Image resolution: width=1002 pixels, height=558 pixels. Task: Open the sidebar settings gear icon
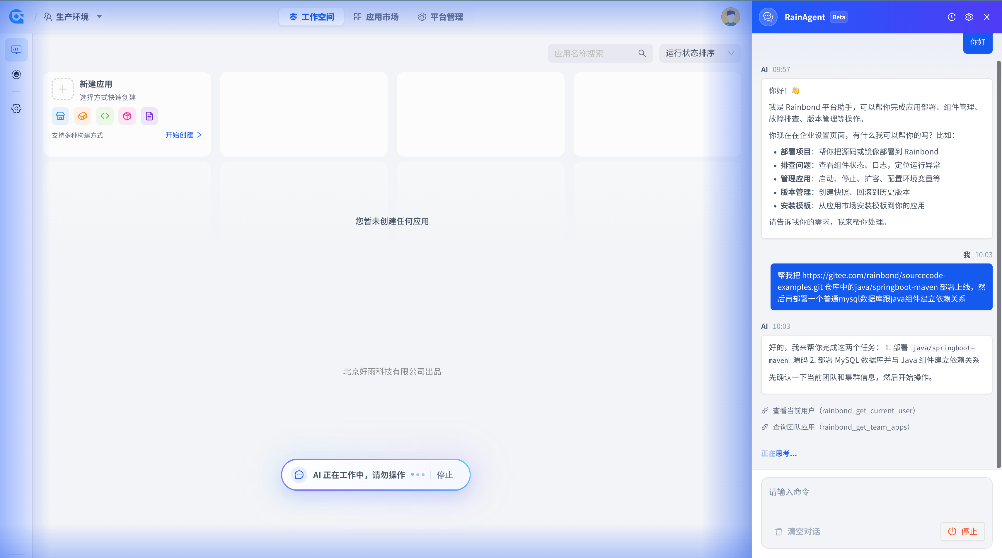16,108
